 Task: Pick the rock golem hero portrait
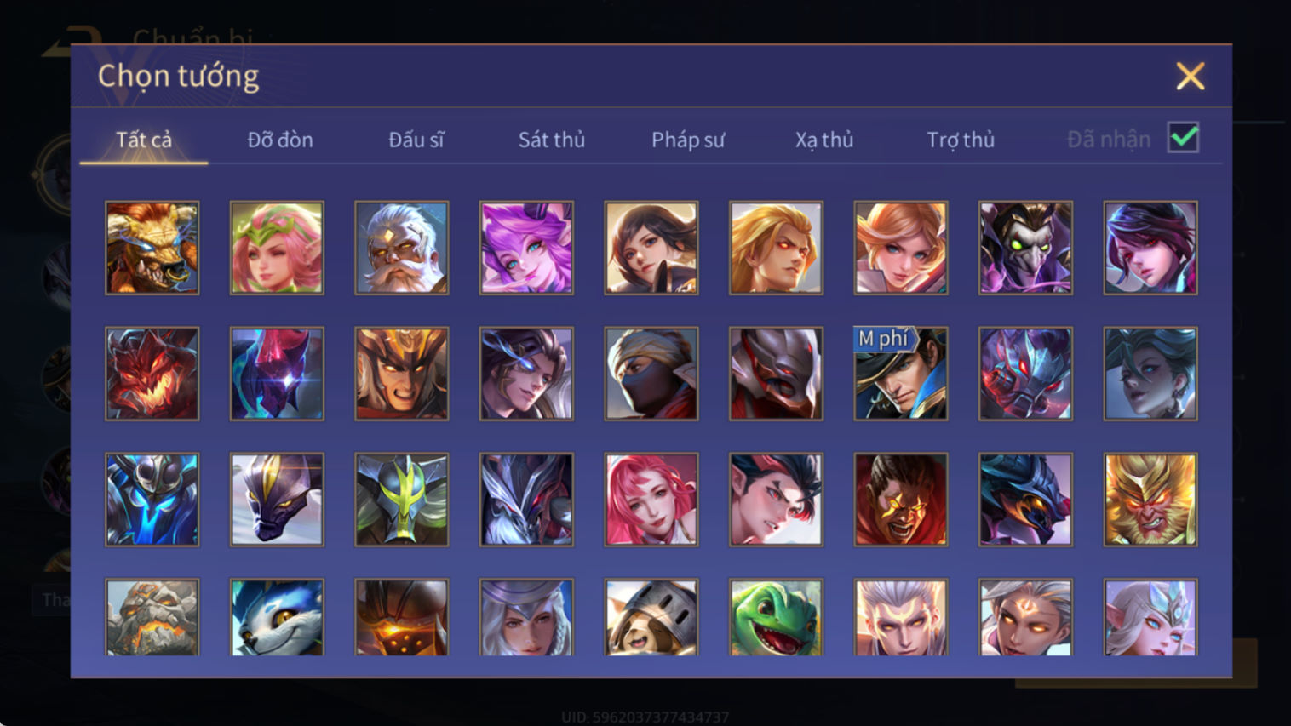click(x=152, y=618)
